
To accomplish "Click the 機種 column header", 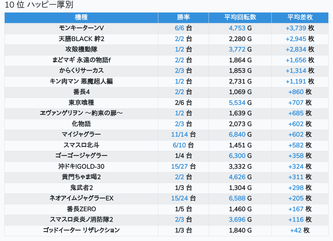I will click(x=81, y=17).
